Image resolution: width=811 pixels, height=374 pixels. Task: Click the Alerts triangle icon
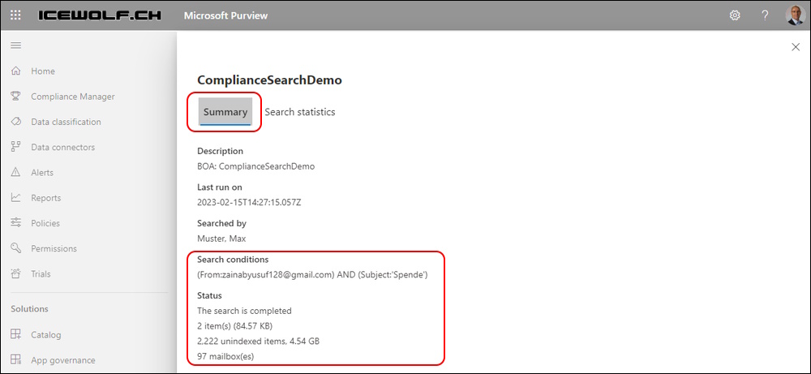16,172
